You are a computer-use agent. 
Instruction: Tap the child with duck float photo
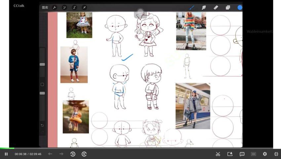click(76, 117)
